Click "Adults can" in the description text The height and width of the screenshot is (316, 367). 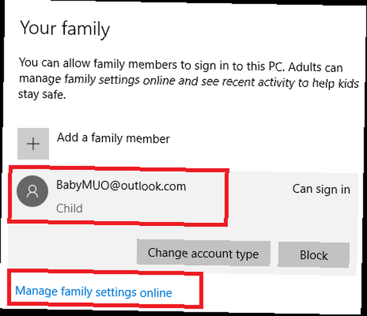pos(316,67)
